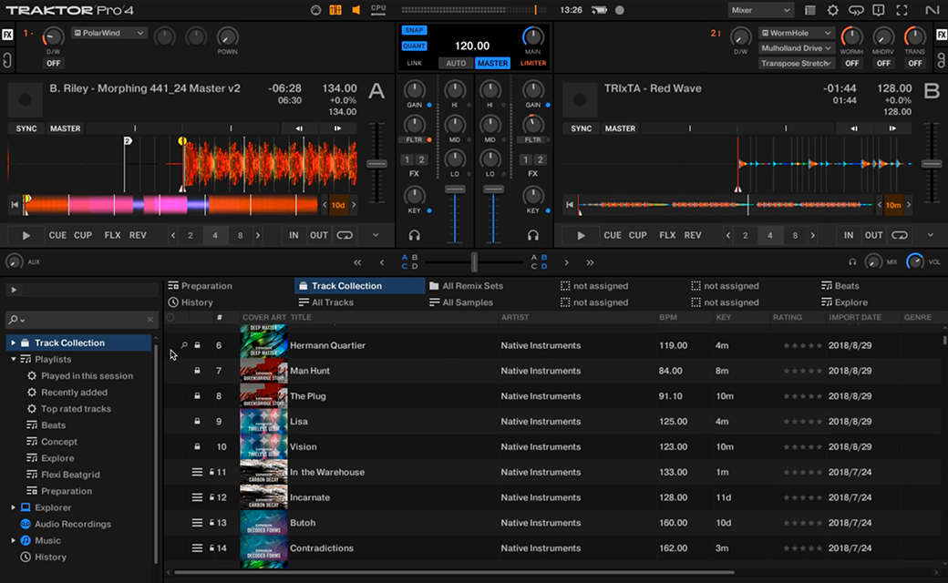This screenshot has width=948, height=583.
Task: Set deck A as MASTER
Action: 66,128
